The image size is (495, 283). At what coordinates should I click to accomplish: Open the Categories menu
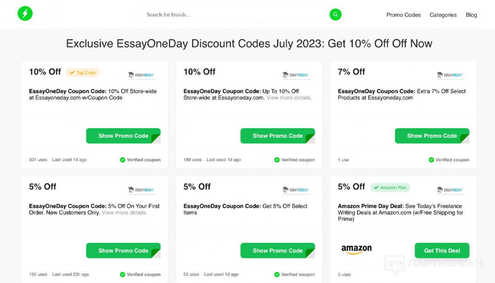pyautogui.click(x=443, y=15)
